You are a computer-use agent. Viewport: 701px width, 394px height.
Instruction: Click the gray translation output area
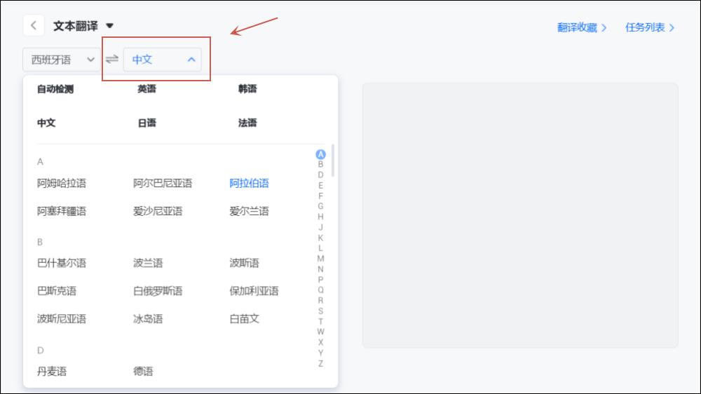click(519, 215)
